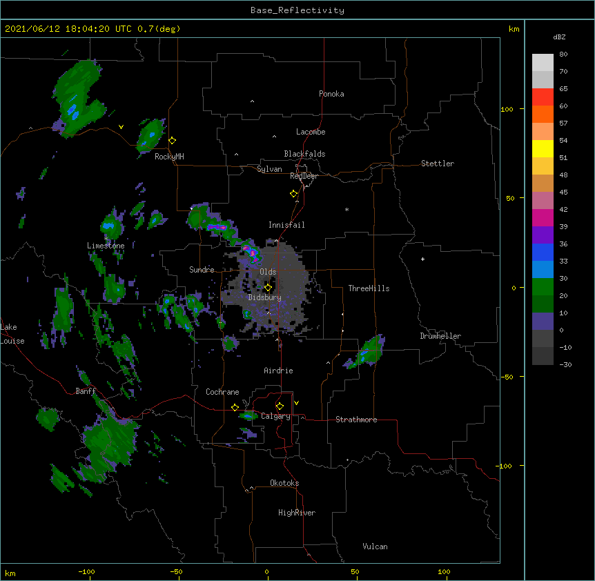Select the RedDeer label

[304, 176]
